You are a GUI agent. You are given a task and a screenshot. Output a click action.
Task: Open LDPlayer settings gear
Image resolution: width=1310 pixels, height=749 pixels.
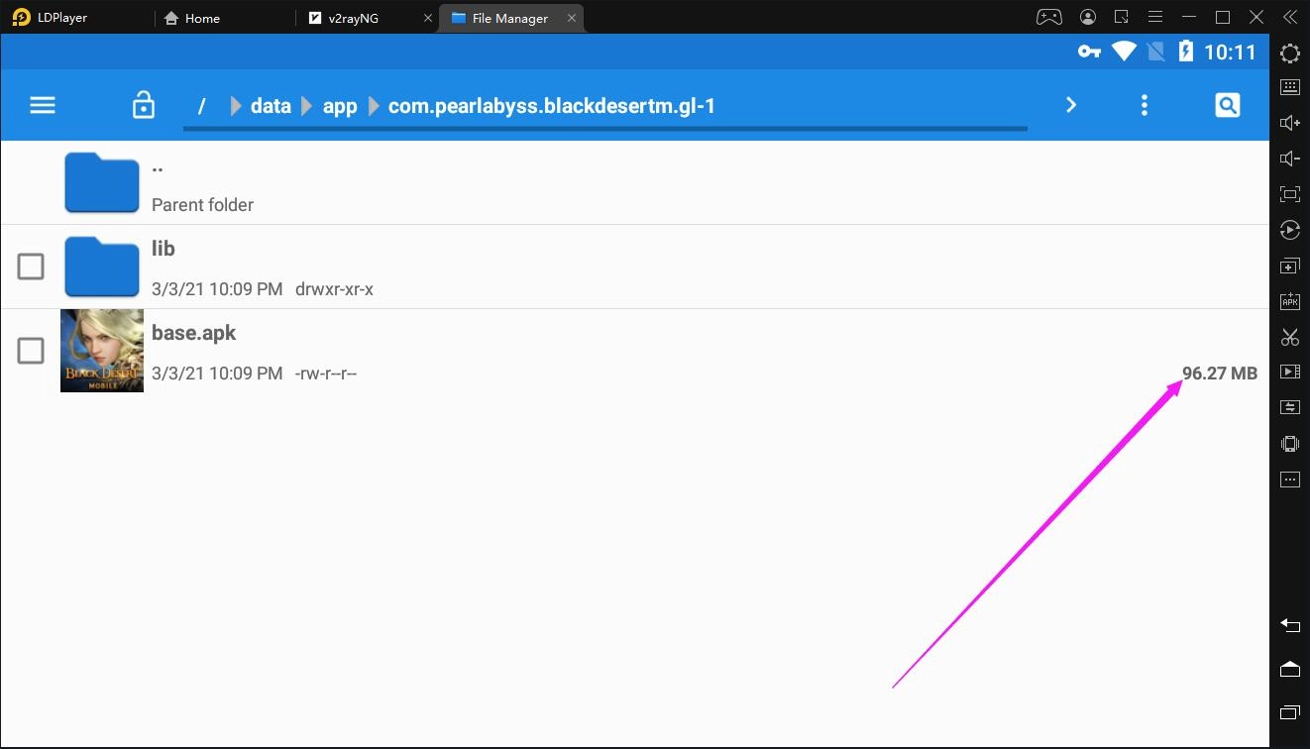pos(1289,53)
